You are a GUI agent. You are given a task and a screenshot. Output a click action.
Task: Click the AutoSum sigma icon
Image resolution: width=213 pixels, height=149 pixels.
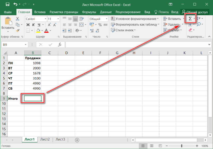point(190,18)
